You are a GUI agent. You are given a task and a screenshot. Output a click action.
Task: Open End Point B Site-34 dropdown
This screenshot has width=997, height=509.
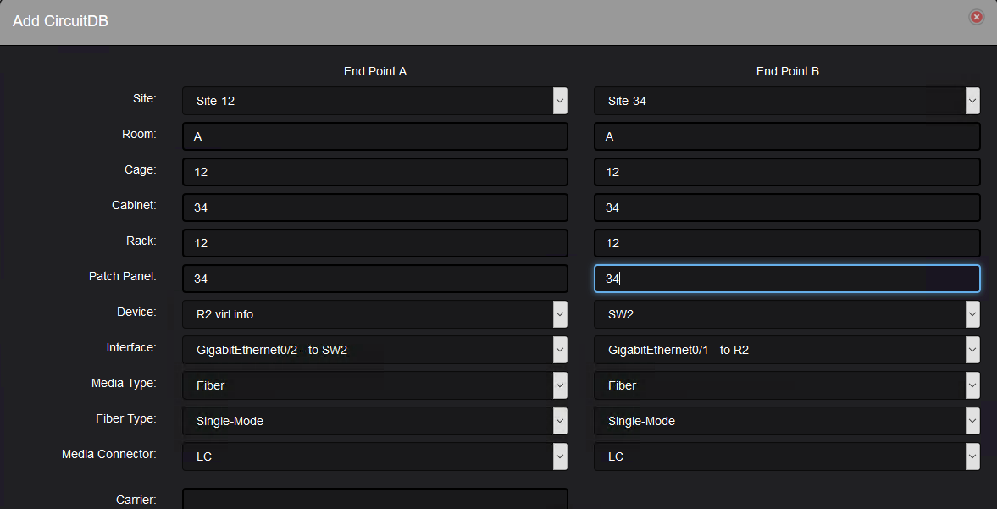787,101
